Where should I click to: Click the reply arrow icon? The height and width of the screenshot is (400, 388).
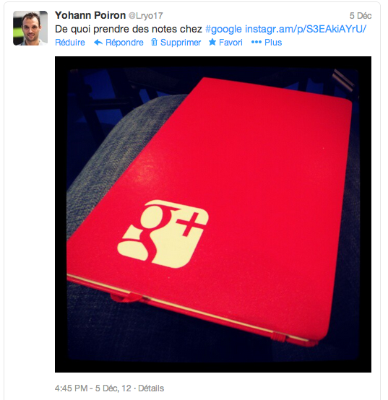pyautogui.click(x=98, y=43)
